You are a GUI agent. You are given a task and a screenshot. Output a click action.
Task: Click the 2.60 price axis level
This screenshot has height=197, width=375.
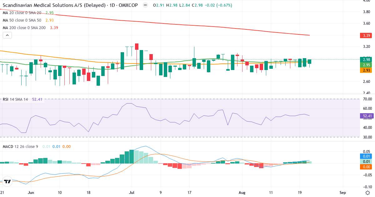(x=367, y=81)
